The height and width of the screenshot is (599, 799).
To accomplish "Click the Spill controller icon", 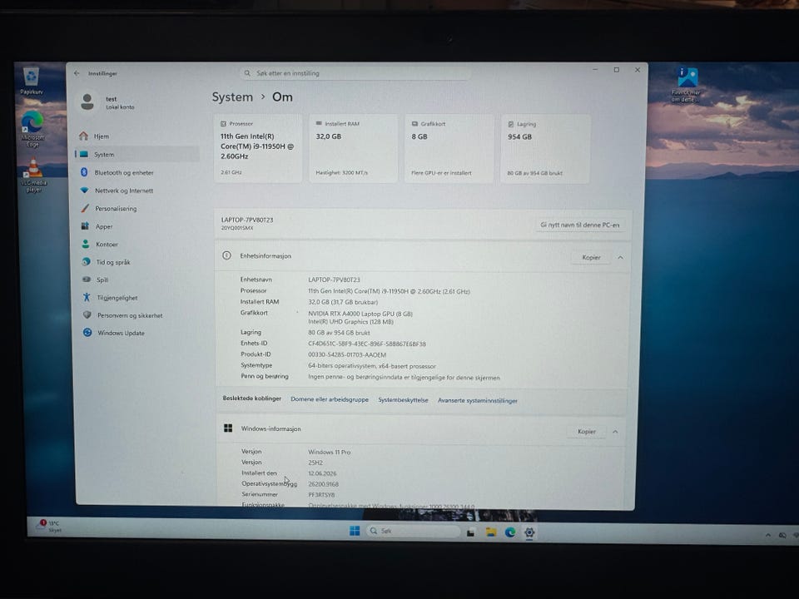I will [x=87, y=280].
